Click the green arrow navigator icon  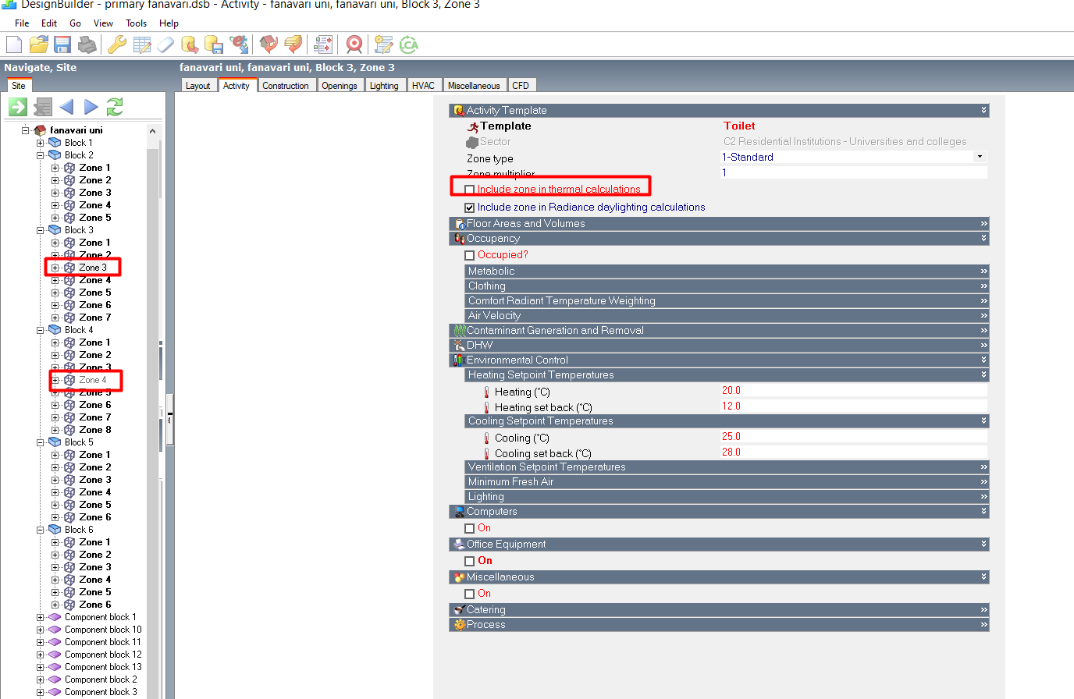[18, 107]
